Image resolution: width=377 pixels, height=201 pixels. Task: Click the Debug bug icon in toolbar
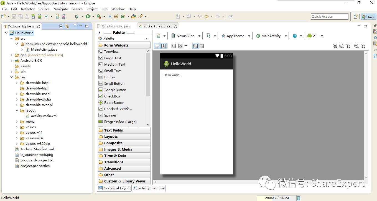tap(77, 17)
